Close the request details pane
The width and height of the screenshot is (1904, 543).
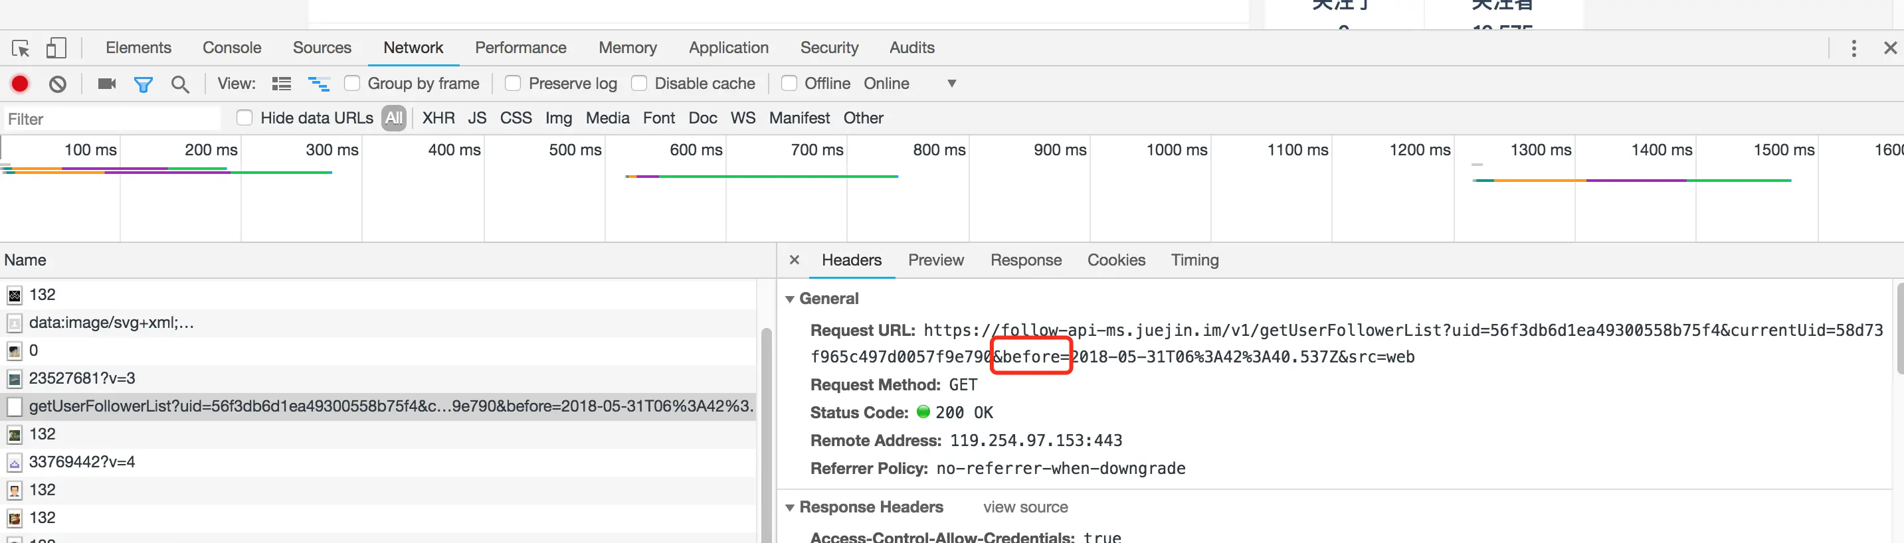pyautogui.click(x=795, y=260)
